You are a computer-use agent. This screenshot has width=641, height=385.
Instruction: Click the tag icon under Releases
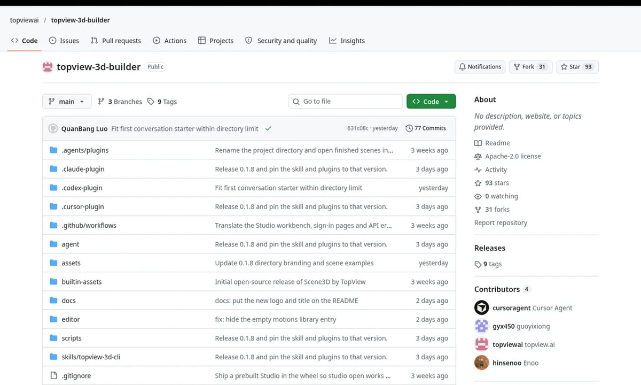tap(478, 264)
